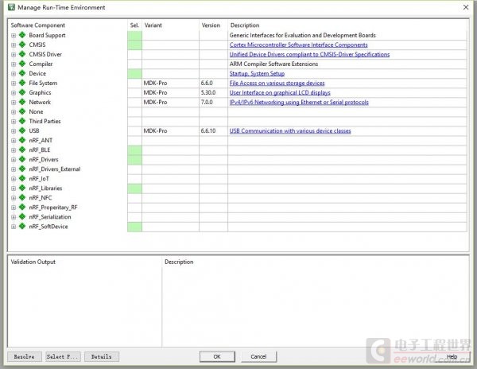Click the Software Component column header
The height and width of the screenshot is (369, 477).
(x=37, y=25)
